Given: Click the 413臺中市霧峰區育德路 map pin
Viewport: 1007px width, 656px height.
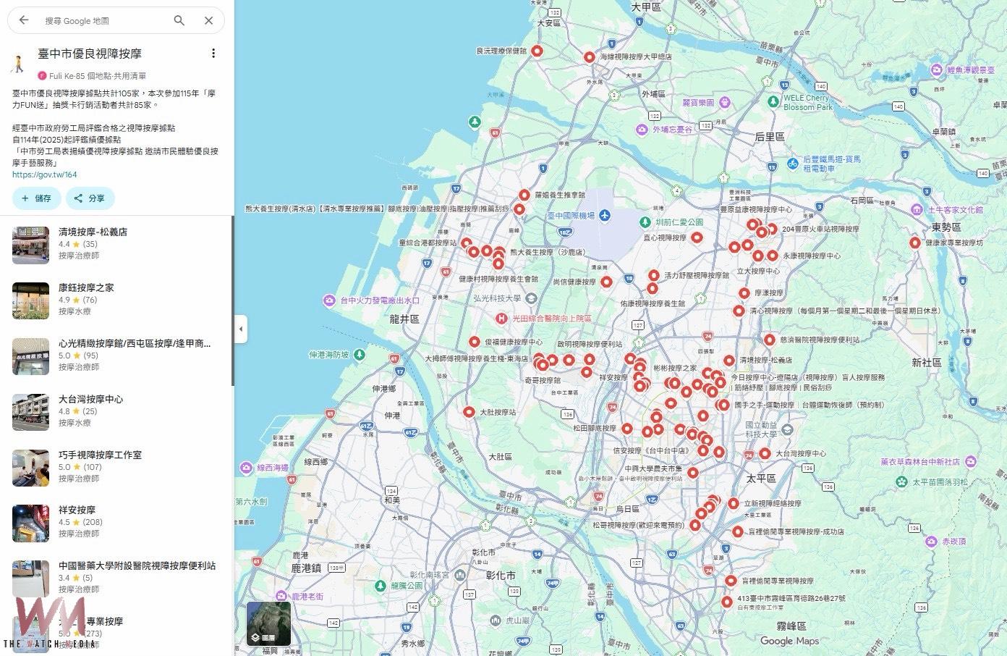Looking at the screenshot, I should (x=727, y=602).
